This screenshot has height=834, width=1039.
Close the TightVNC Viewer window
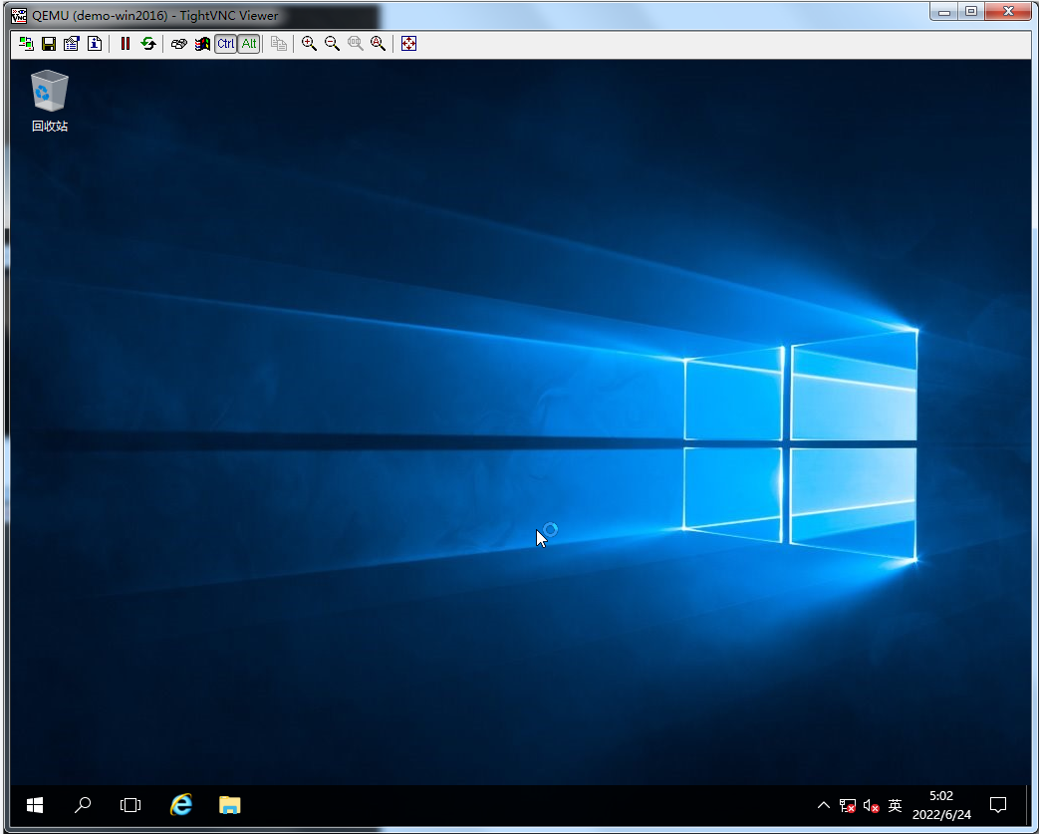[x=1008, y=11]
